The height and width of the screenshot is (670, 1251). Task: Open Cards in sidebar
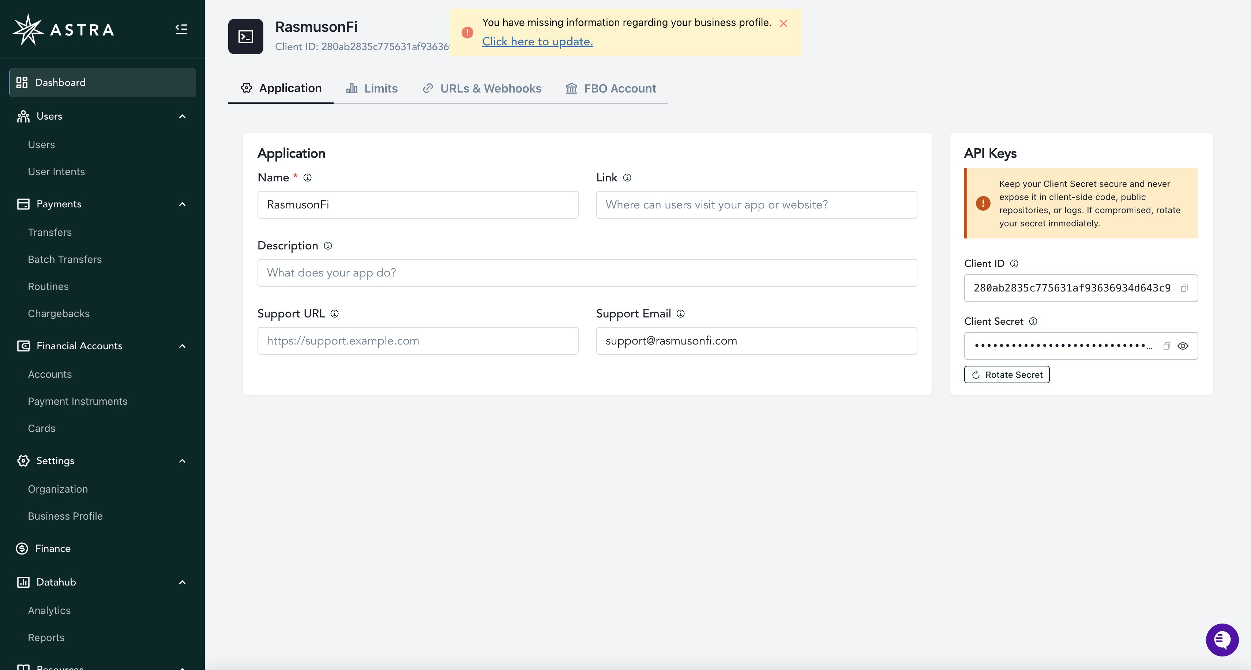tap(42, 429)
